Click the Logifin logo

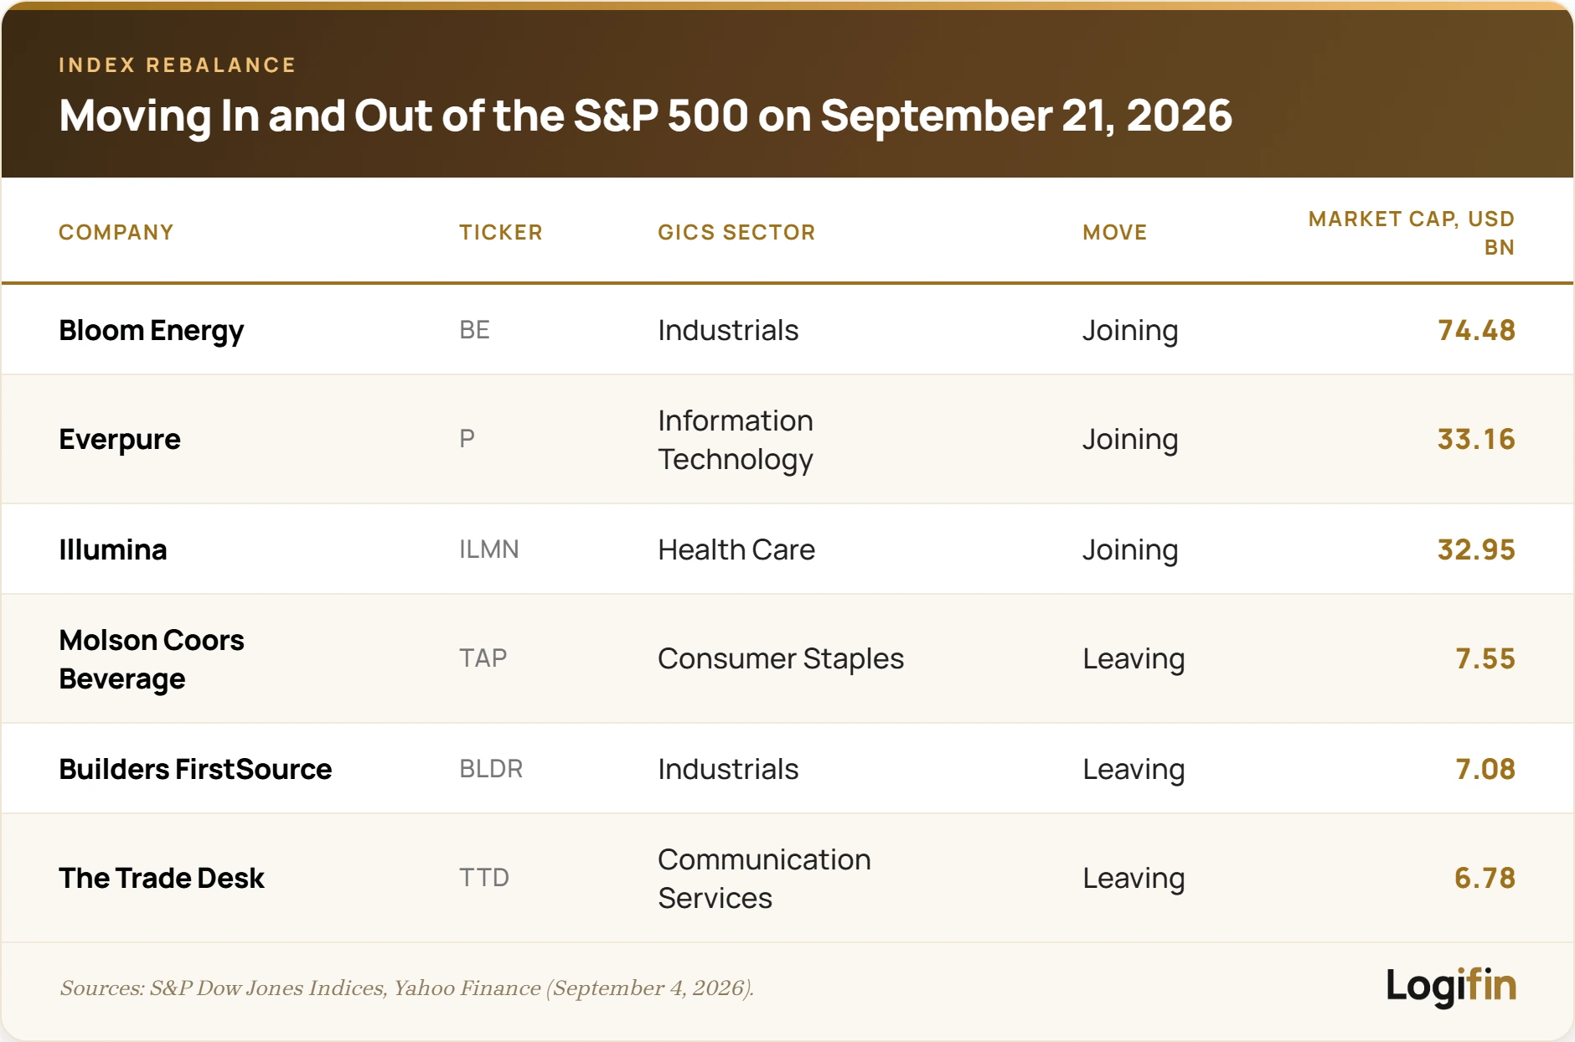(1451, 986)
